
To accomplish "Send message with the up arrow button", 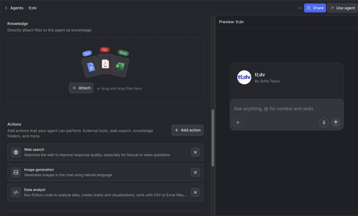I will click(336, 122).
